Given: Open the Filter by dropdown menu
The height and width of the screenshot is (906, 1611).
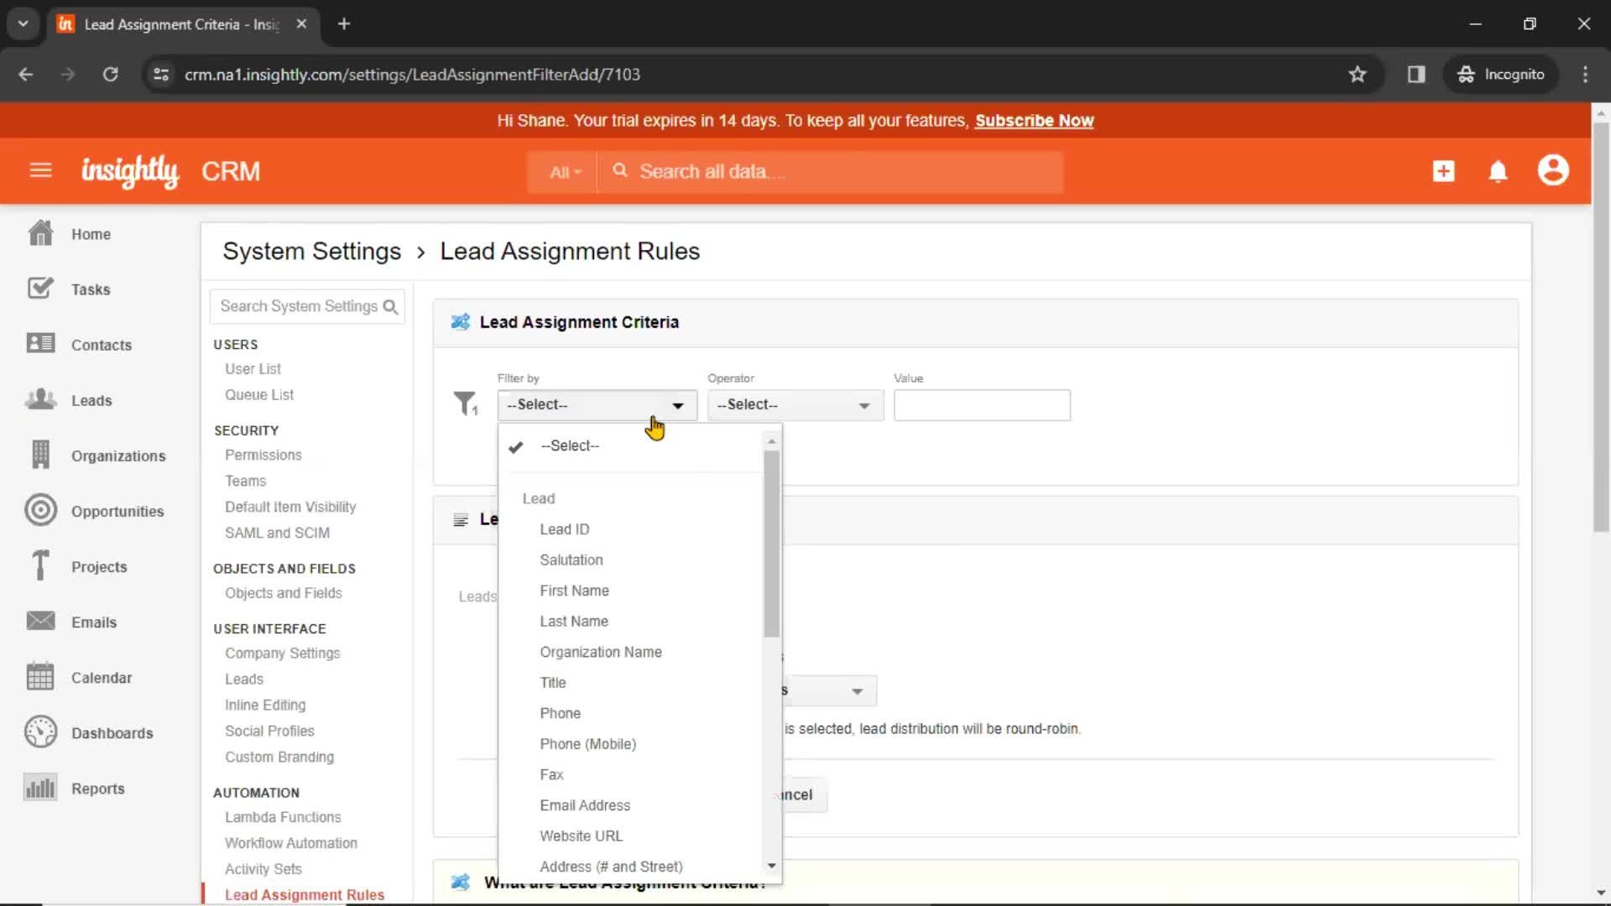Looking at the screenshot, I should click(x=593, y=404).
